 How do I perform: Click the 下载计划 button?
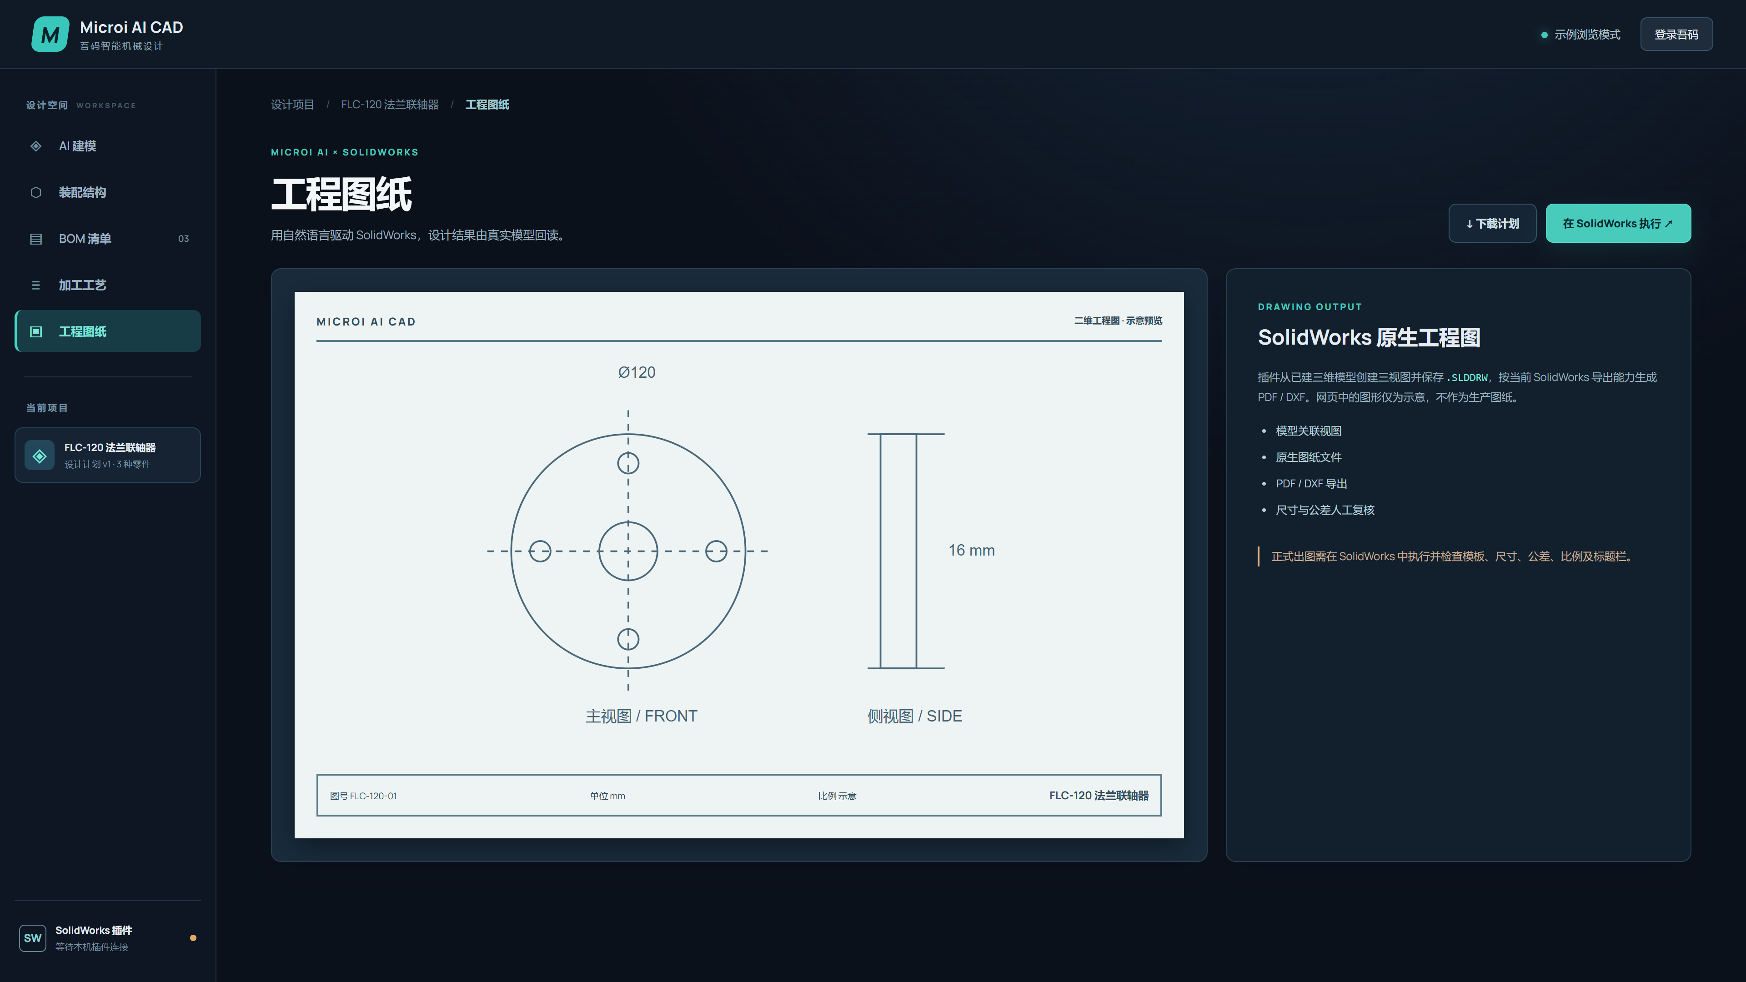pos(1492,223)
